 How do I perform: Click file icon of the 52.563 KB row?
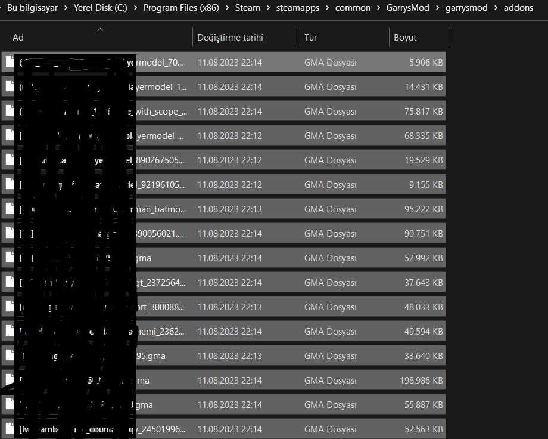tap(10, 429)
